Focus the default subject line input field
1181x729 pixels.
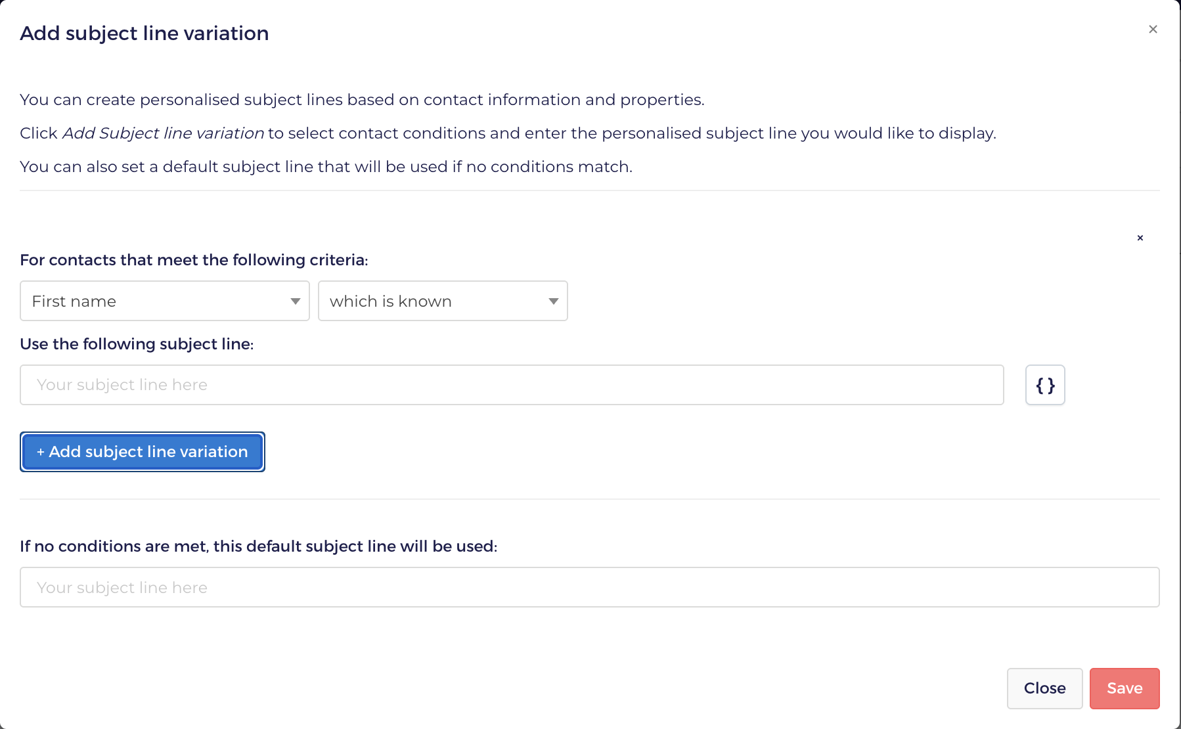[590, 587]
